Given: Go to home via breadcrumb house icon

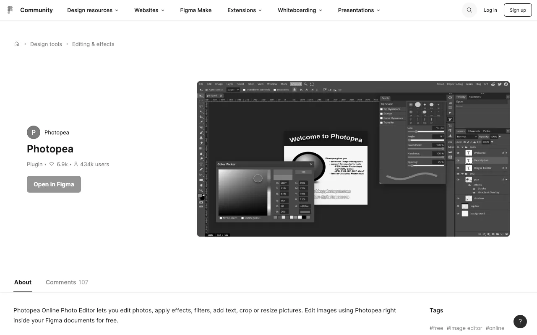Looking at the screenshot, I should click(17, 44).
